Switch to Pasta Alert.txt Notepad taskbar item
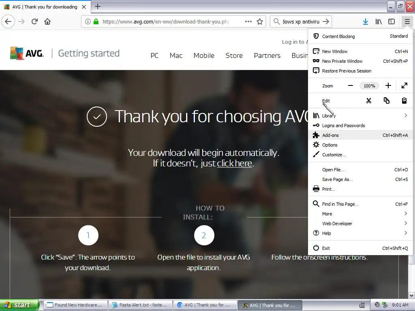415x311 pixels. pos(141,305)
